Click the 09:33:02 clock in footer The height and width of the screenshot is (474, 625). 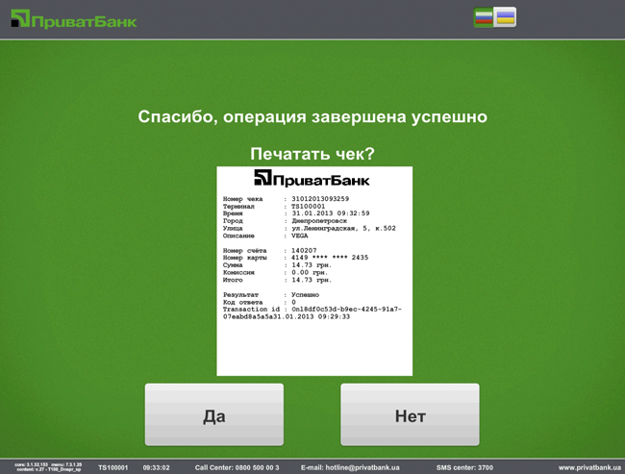(x=157, y=467)
